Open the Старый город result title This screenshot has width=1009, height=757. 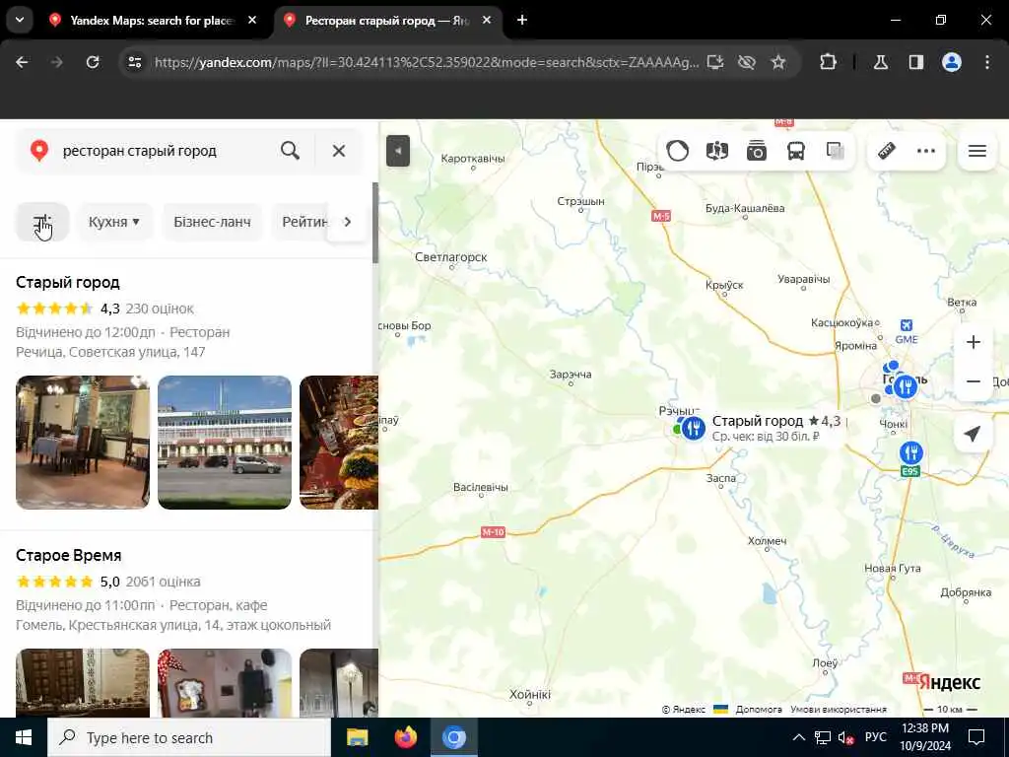point(68,282)
